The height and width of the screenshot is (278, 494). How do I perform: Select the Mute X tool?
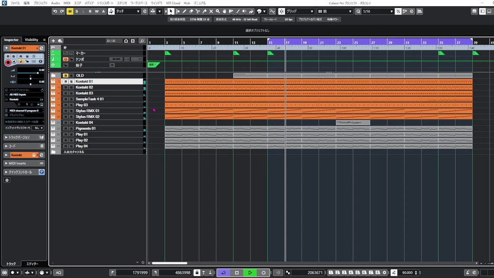pos(211,11)
